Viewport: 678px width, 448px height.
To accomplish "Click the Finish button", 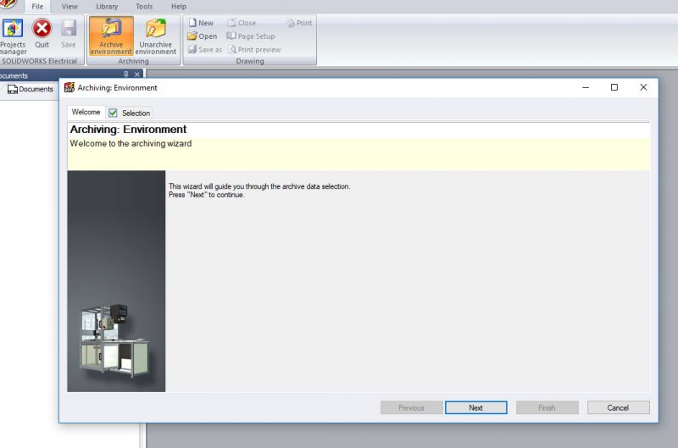I will 547,407.
